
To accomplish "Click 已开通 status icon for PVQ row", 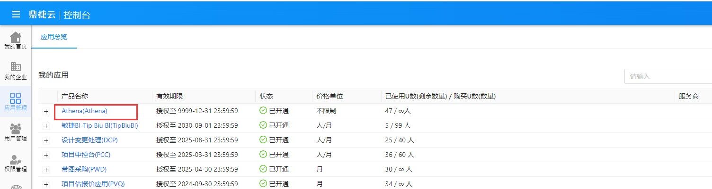I will 263,184.
